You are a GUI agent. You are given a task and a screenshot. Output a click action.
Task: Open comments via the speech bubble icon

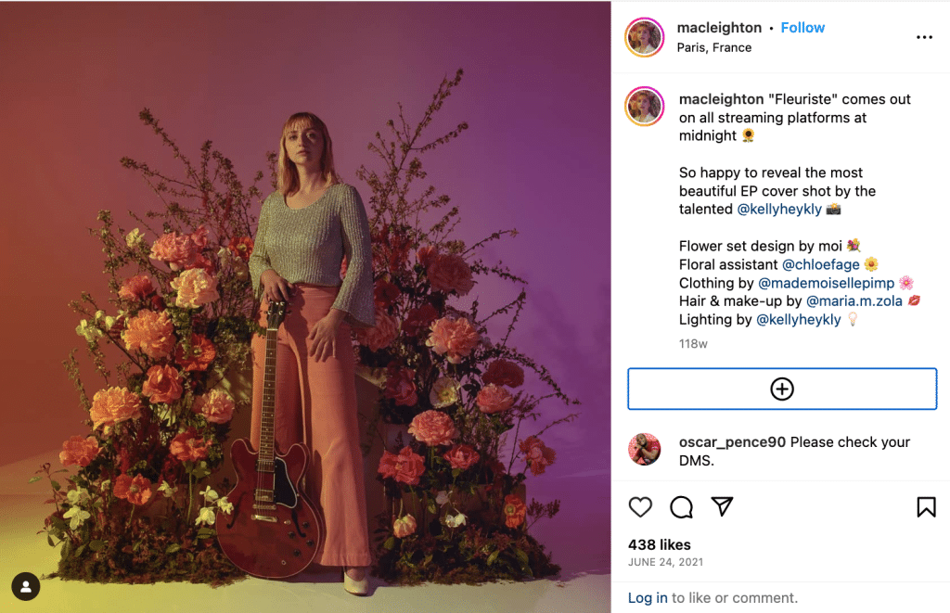pos(682,506)
